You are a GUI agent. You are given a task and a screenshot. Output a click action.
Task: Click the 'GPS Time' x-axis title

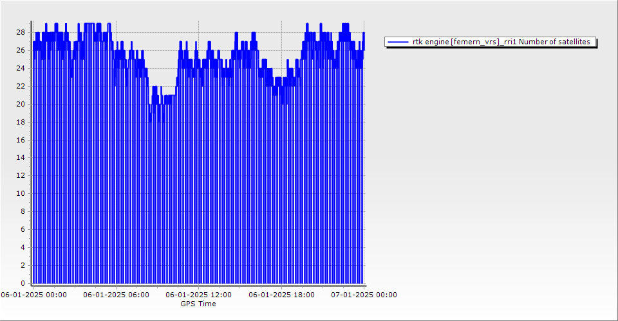click(x=198, y=304)
